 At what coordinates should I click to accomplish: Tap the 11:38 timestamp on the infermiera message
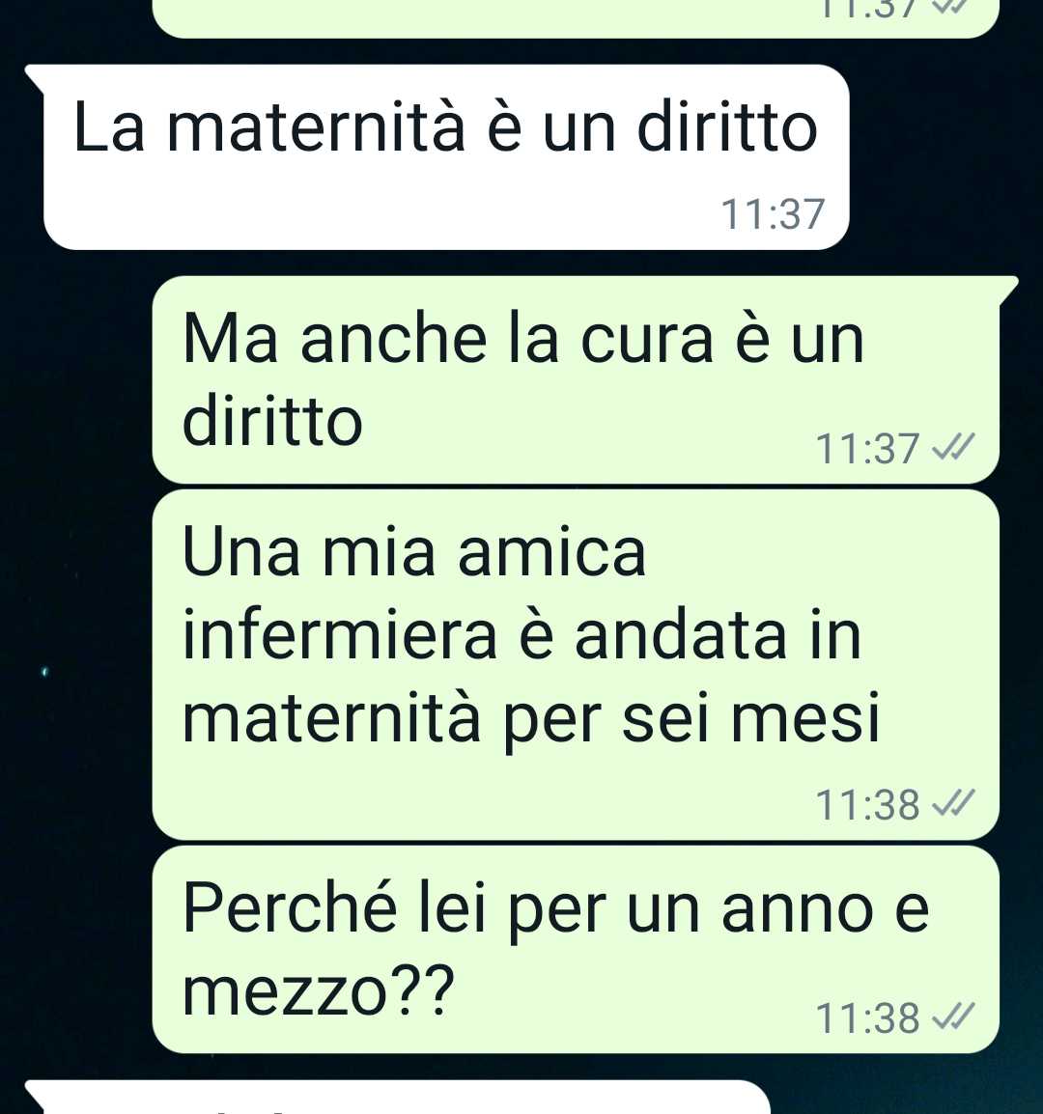867,805
